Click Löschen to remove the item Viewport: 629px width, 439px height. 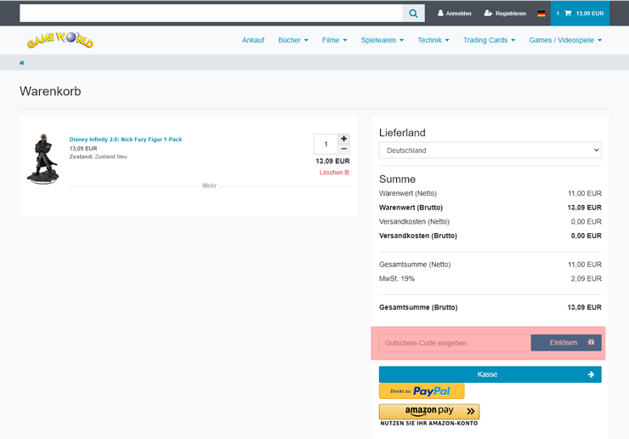pyautogui.click(x=334, y=173)
